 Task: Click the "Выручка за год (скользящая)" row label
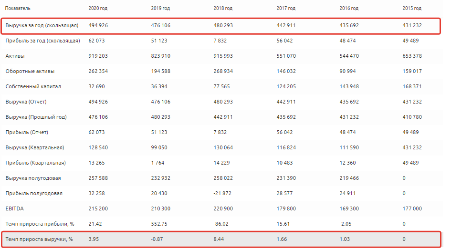(42, 25)
